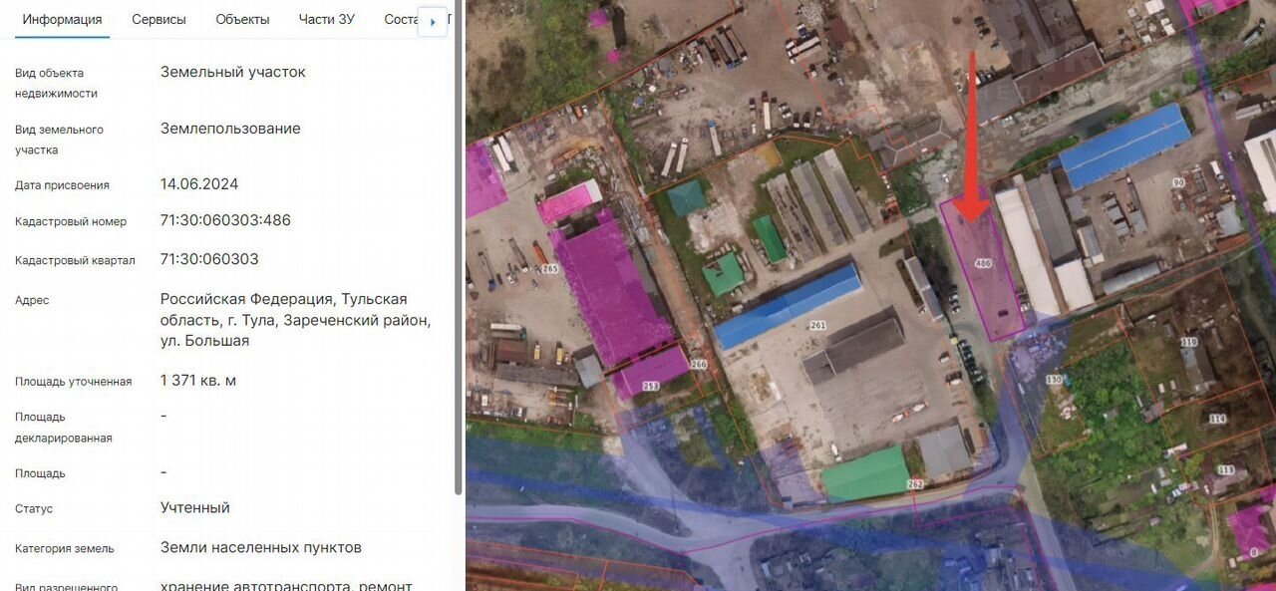
Task: Click the red arrow marker on map
Action: point(972,140)
